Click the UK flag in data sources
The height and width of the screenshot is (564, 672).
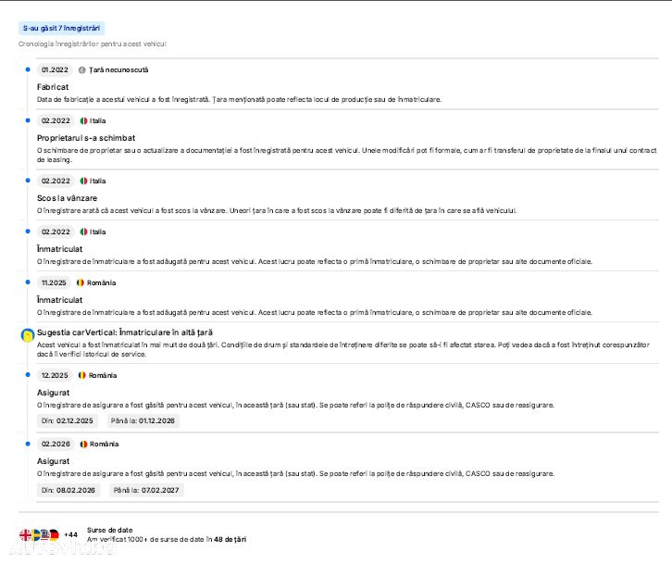point(25,534)
